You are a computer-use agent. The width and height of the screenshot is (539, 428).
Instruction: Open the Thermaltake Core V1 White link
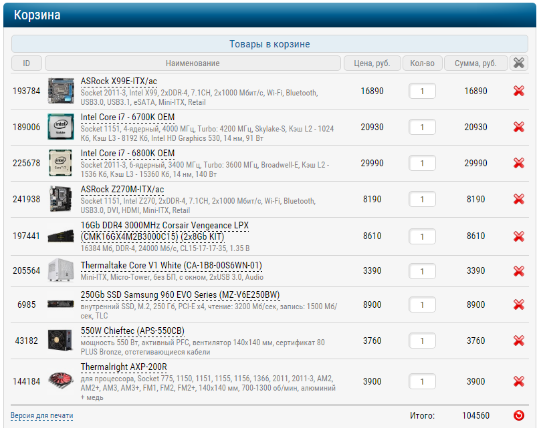[171, 266]
